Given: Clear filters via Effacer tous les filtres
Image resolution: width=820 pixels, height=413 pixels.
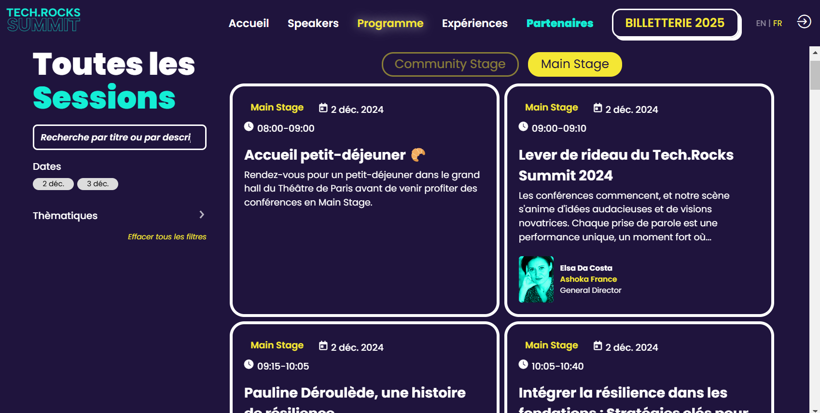Looking at the screenshot, I should click(x=167, y=236).
